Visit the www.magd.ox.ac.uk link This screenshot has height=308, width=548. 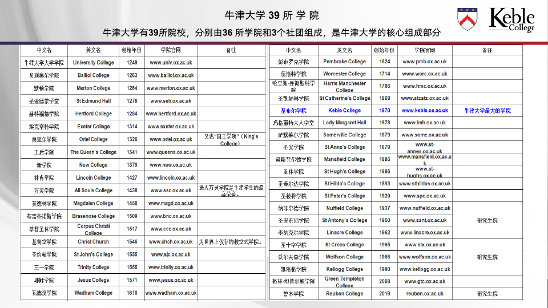click(x=171, y=203)
